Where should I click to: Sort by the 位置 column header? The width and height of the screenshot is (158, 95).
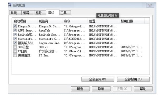tap(103, 21)
